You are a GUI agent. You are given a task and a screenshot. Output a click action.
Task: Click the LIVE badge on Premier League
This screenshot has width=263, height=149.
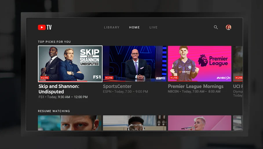coord(174,78)
